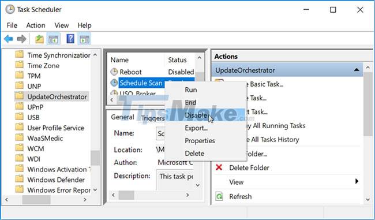Select the WCM folder in tree

pos(36,148)
